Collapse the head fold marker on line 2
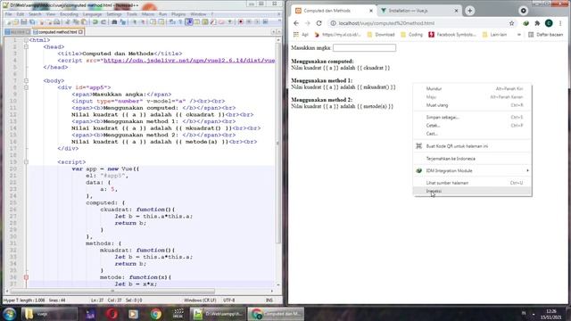This screenshot has width=571, height=321. [x=26, y=47]
